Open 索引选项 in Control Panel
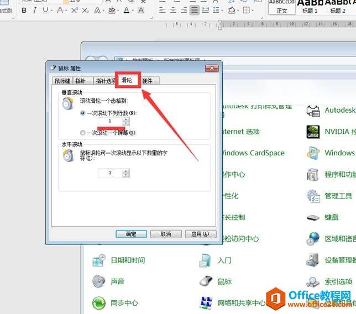Viewport: 356px width, 314px height. [x=338, y=281]
